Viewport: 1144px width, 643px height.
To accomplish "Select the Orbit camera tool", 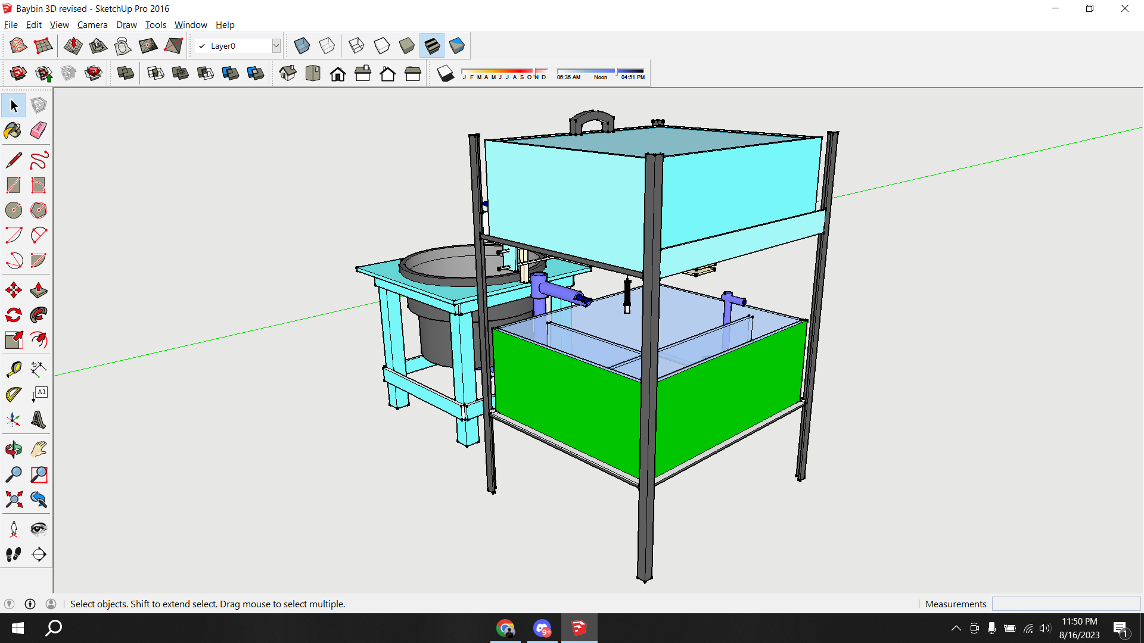I will 13,450.
